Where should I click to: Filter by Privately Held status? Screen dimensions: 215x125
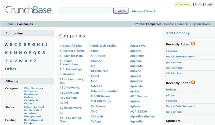[34, 107]
